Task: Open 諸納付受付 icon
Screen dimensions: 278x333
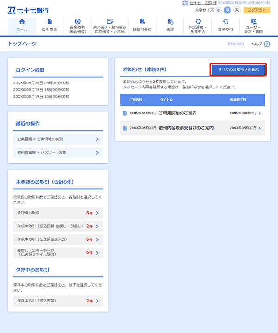Action: (142, 21)
